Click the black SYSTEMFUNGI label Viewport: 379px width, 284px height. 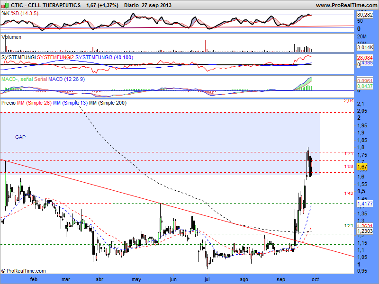click(18, 57)
